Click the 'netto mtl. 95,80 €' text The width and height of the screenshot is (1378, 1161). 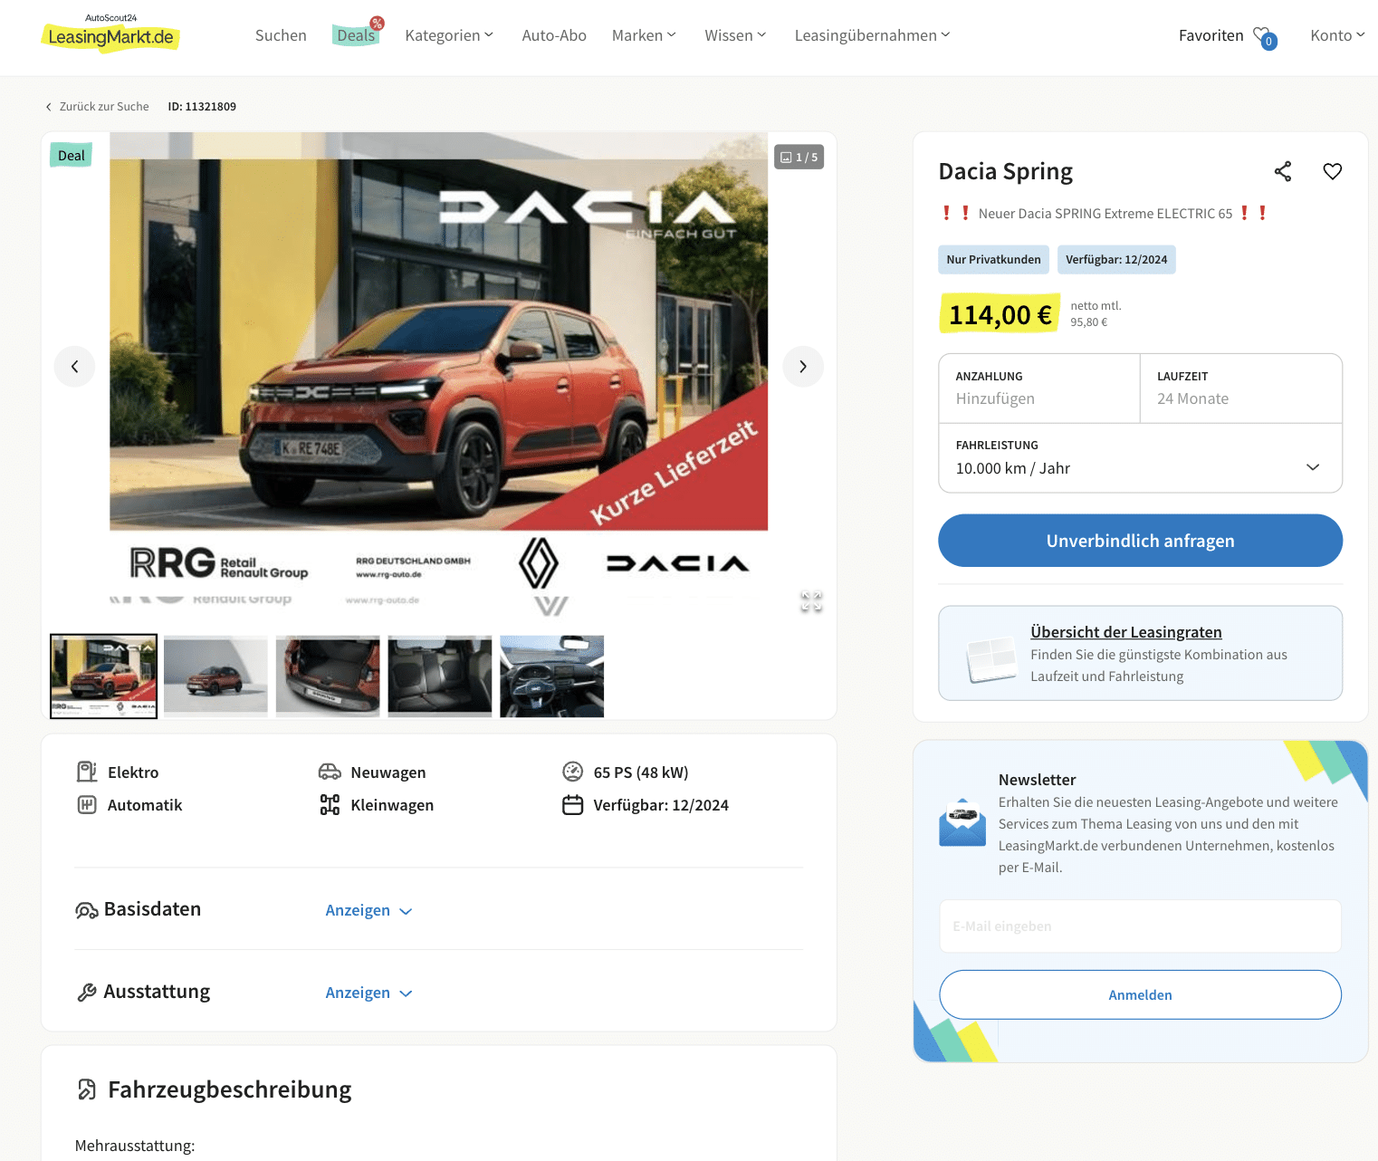click(1096, 314)
